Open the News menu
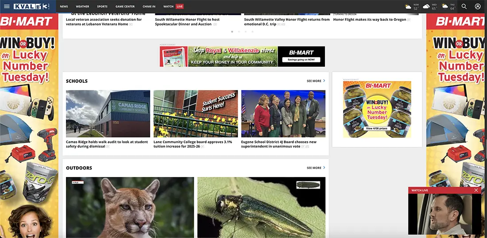Screen dimensions: 487x238 pyautogui.click(x=64, y=6)
